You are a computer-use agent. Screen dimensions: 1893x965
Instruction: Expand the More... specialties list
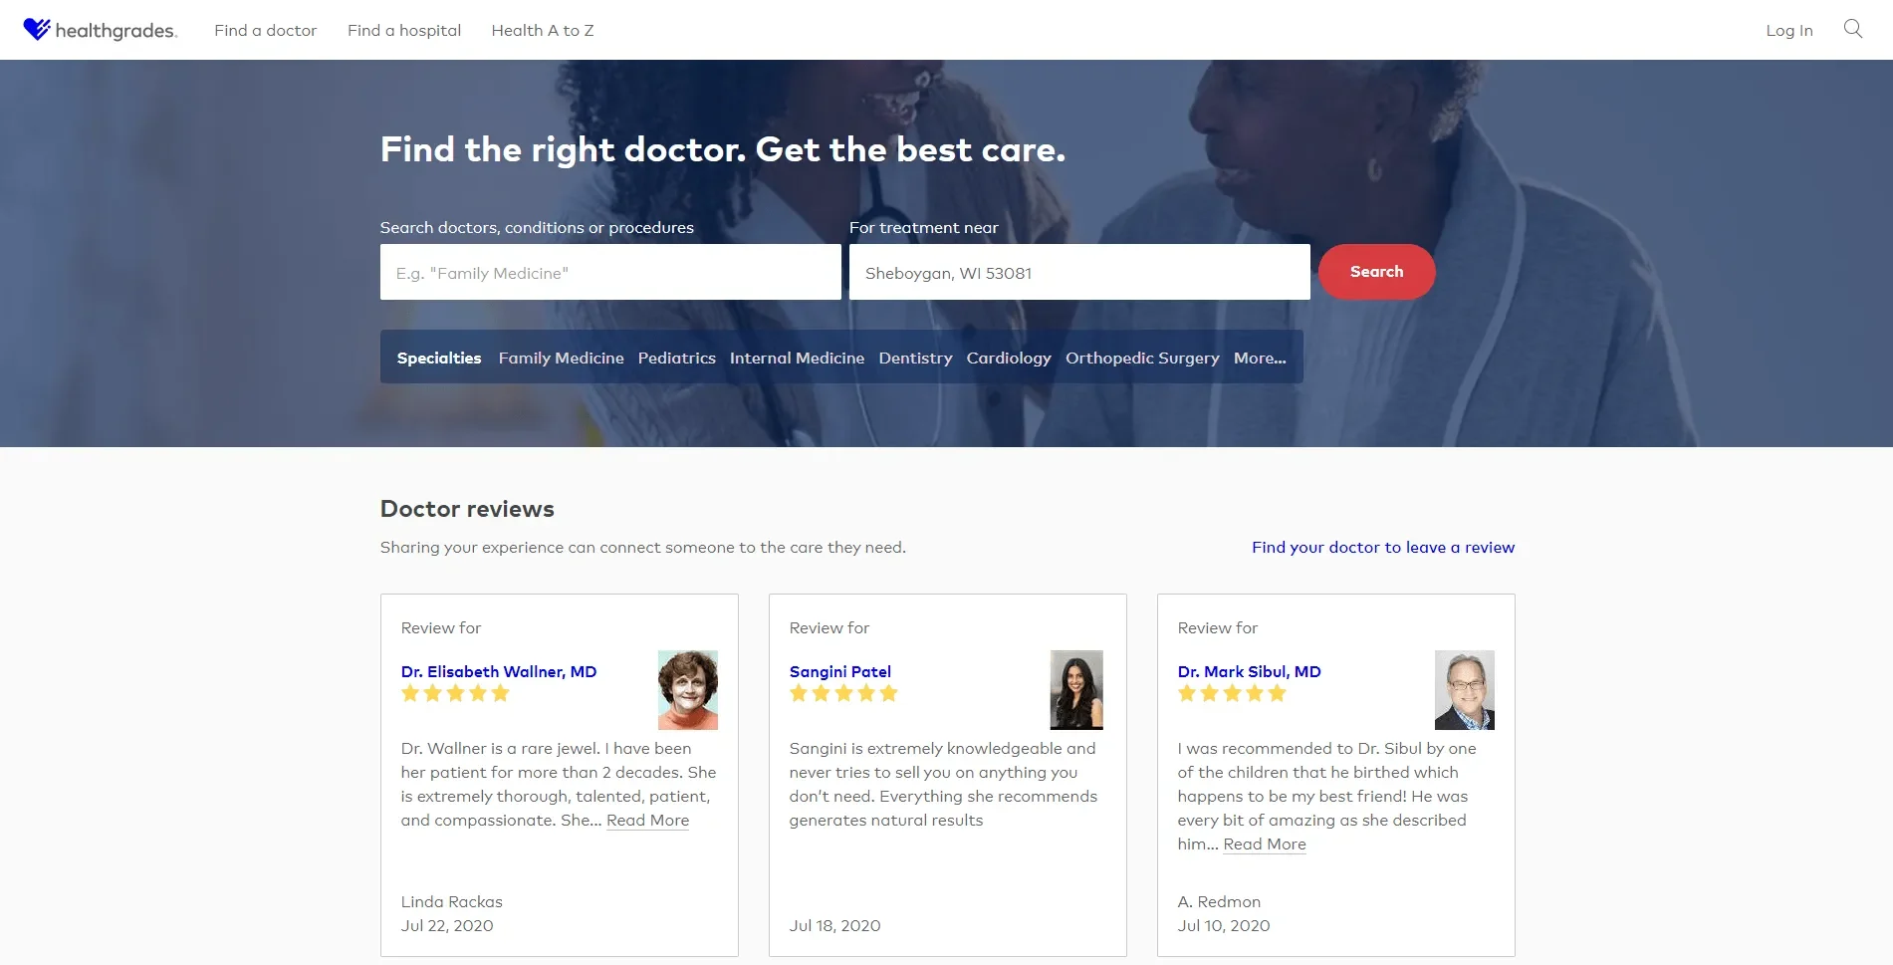coord(1259,358)
